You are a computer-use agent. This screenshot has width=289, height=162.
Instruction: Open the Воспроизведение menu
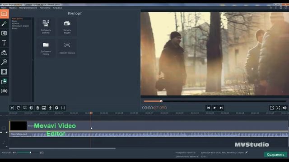pyautogui.click(x=28, y=8)
